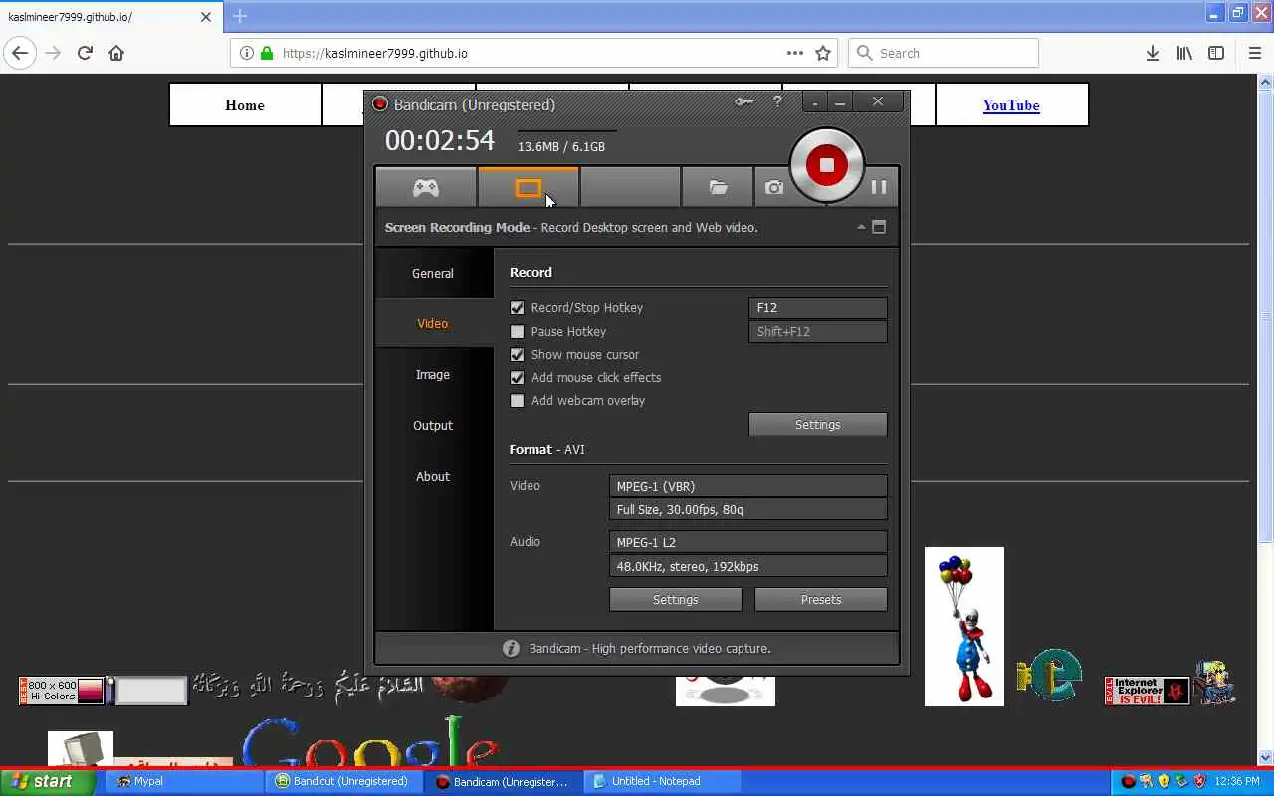
Task: Click the browser Search box
Action: pyautogui.click(x=944, y=53)
